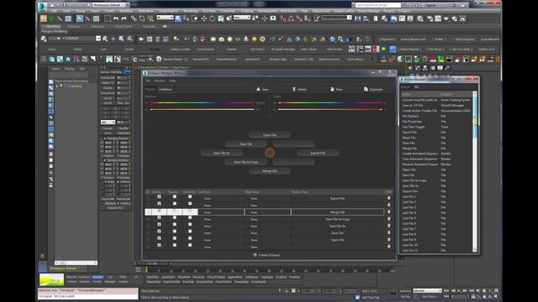
Task: Activate the Unlink Selection tool
Action: 142,18
